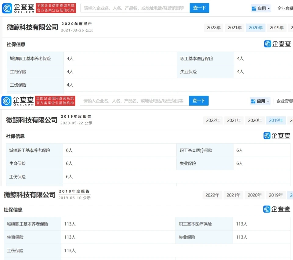This screenshot has height=260, width=293.
Task: Focus the search field above the 2020 report
Action: click(x=135, y=8)
